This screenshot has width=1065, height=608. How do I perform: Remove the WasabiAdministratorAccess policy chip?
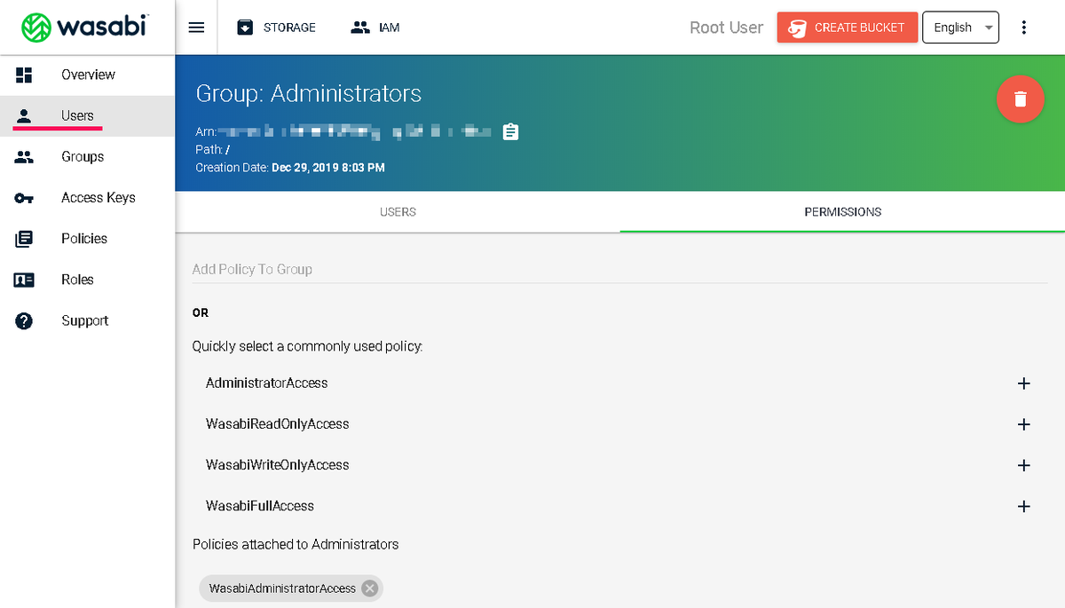[369, 588]
